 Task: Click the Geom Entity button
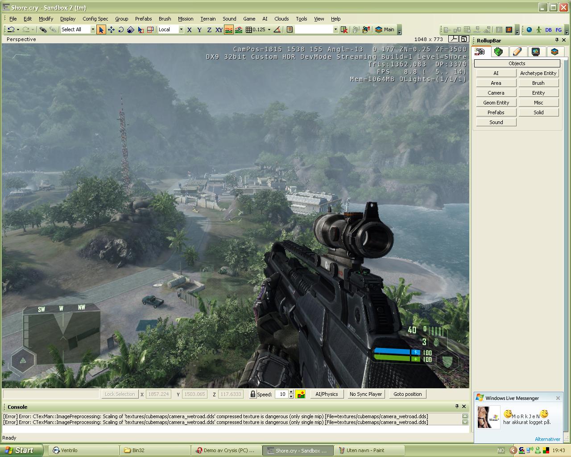pos(496,103)
